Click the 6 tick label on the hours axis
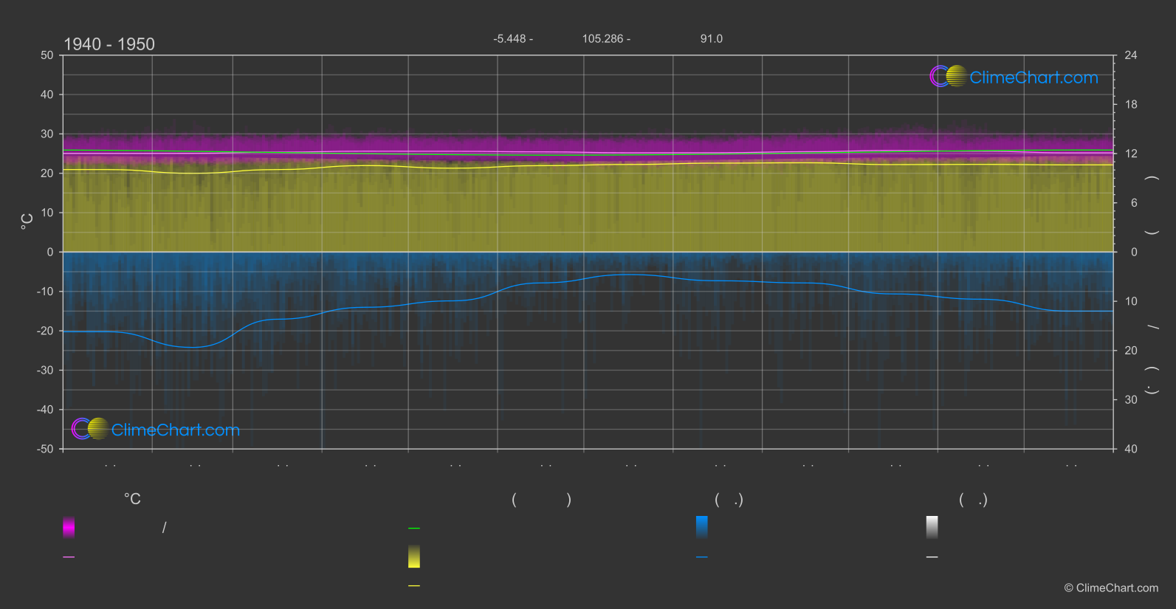This screenshot has height=609, width=1176. [x=1134, y=202]
